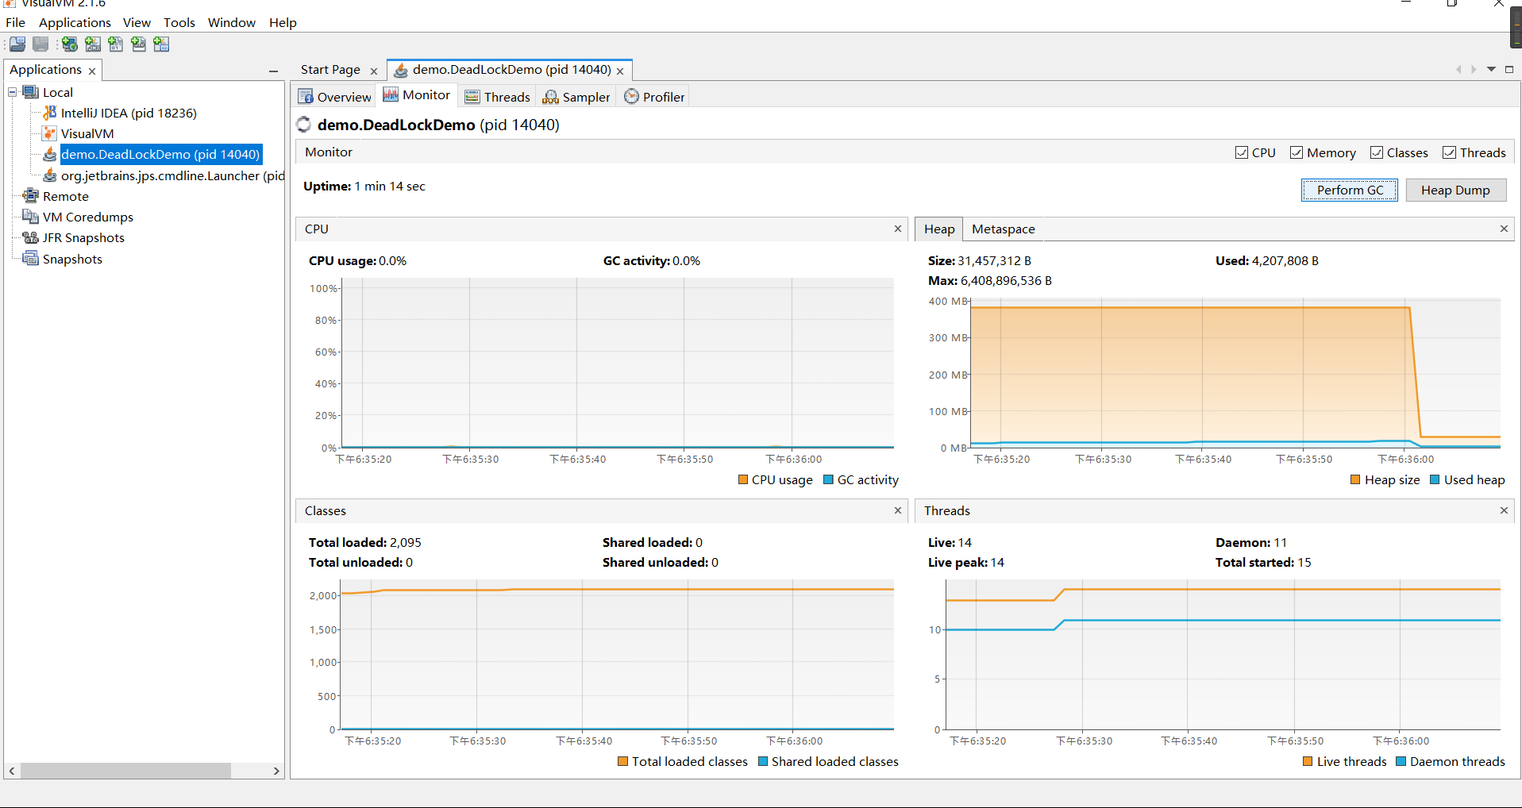Click the Heap Dump button

[x=1455, y=190]
